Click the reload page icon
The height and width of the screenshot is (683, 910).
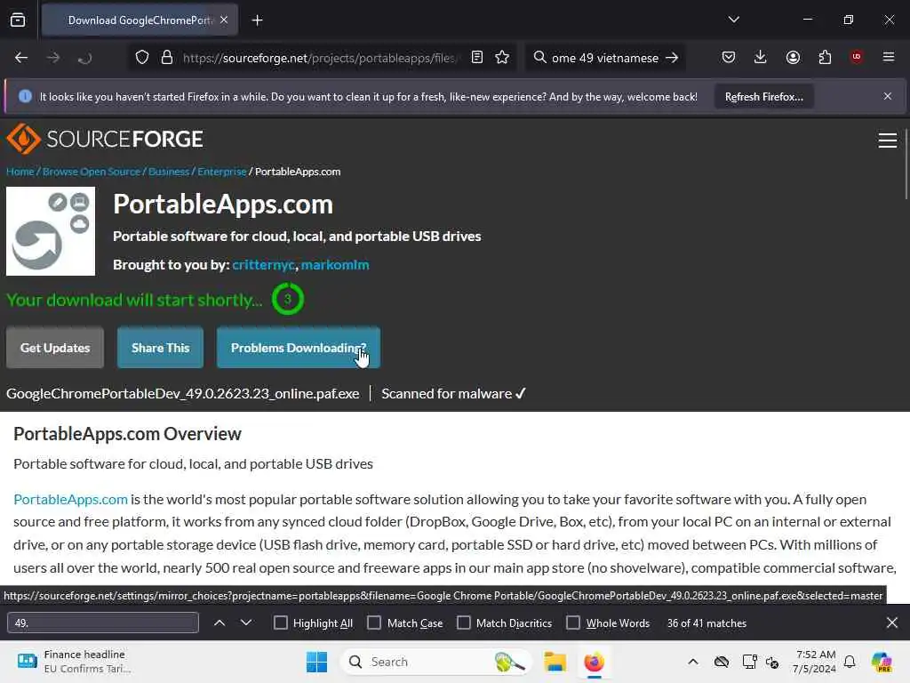coord(84,58)
